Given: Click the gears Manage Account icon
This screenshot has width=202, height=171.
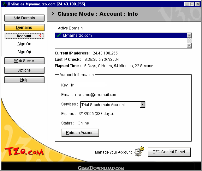Looking at the screenshot, I should coord(139,151).
